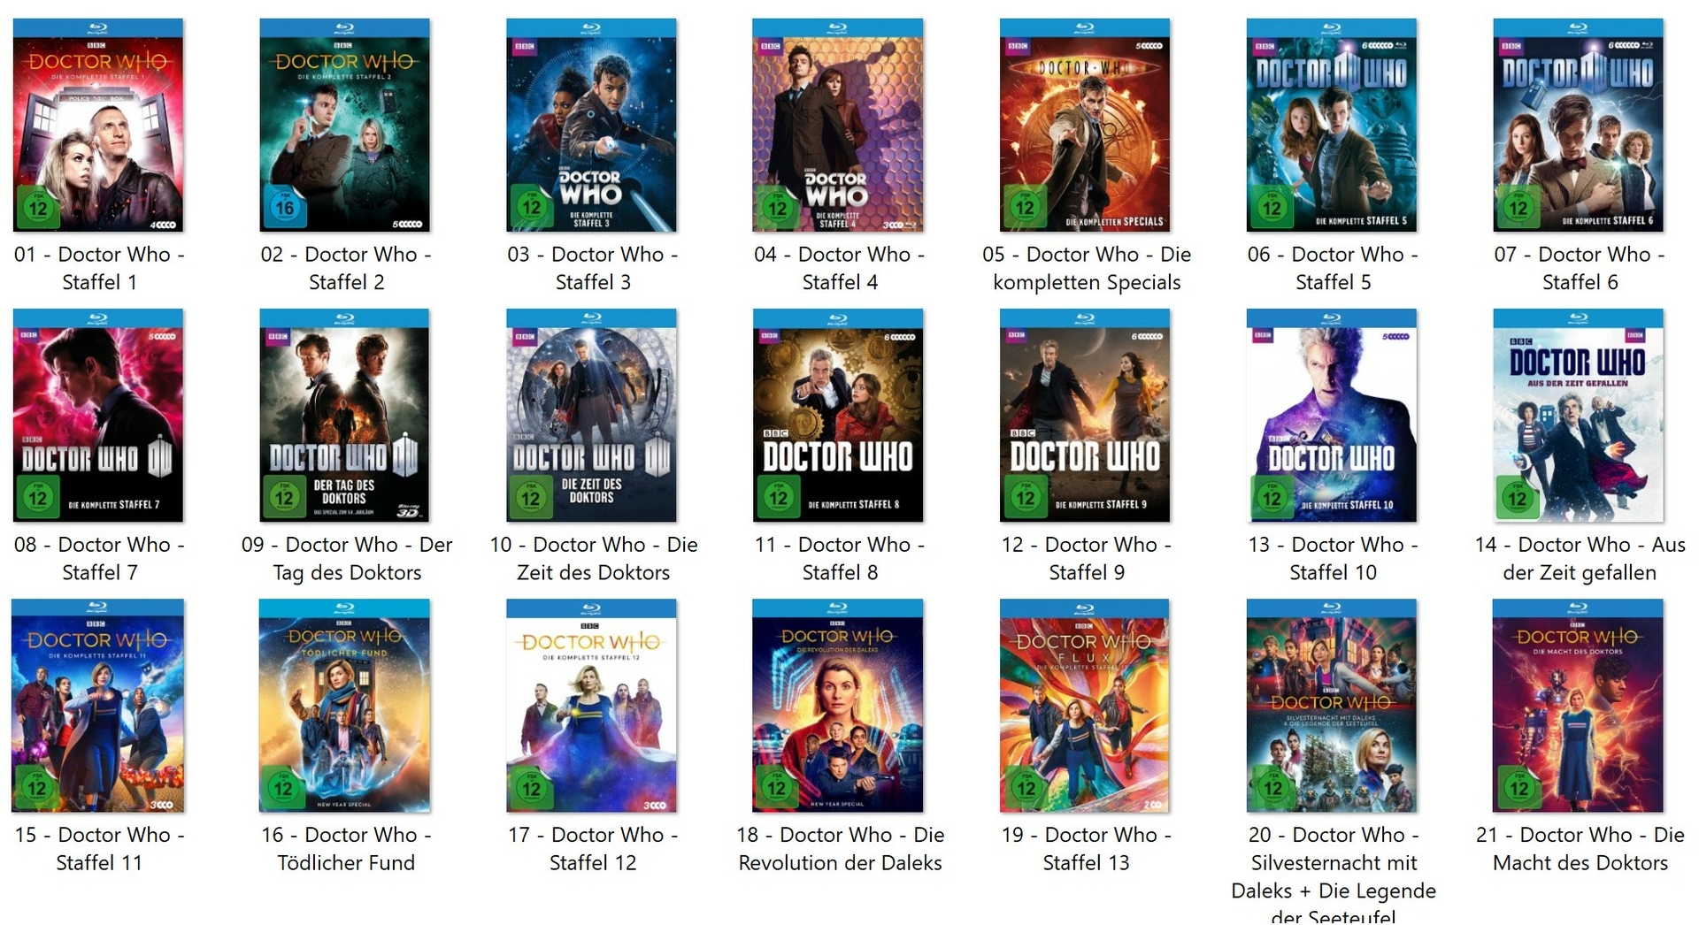Select the text '03 - Doctor Who - Staffel 3'
The image size is (1699, 925).
point(593,268)
